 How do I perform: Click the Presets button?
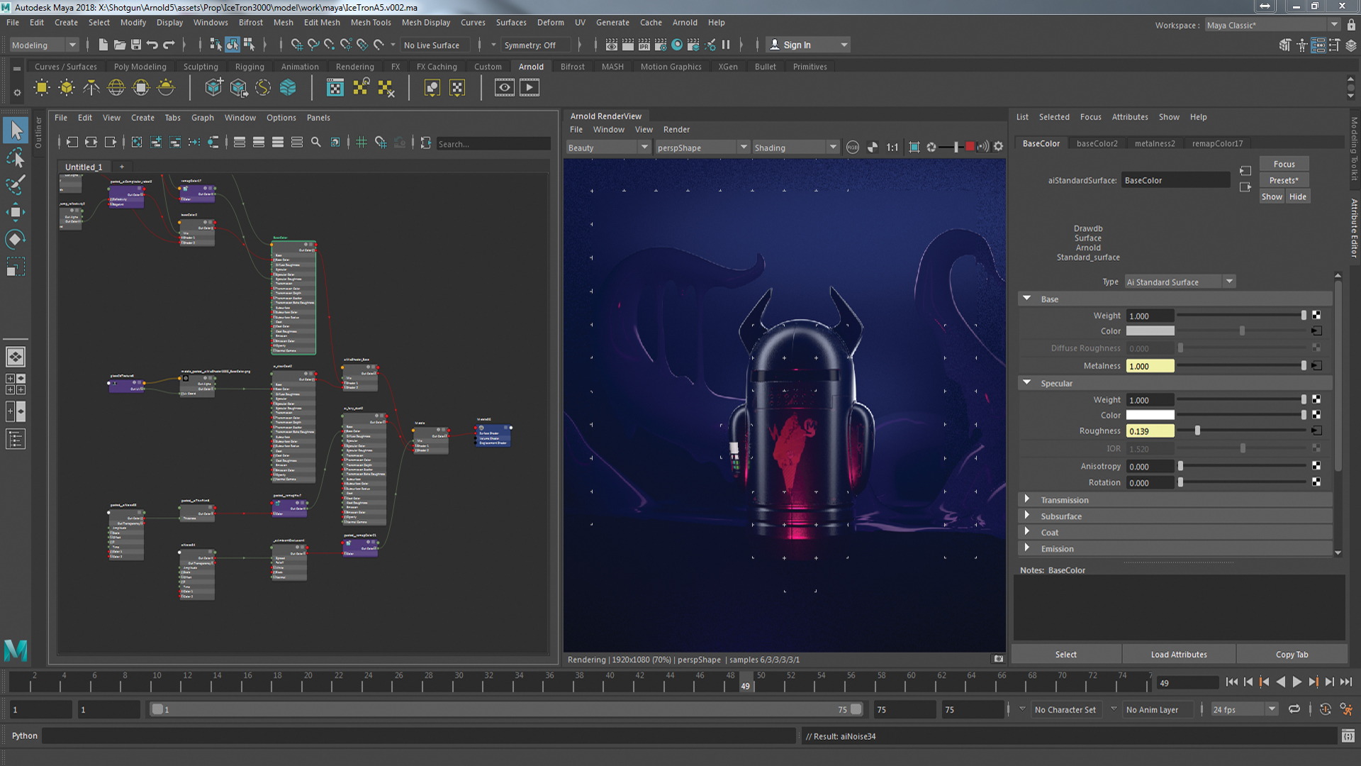[1284, 180]
